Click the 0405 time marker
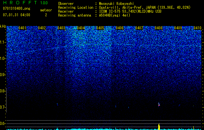This screenshot has height=130, width=204. [x=100, y=28]
